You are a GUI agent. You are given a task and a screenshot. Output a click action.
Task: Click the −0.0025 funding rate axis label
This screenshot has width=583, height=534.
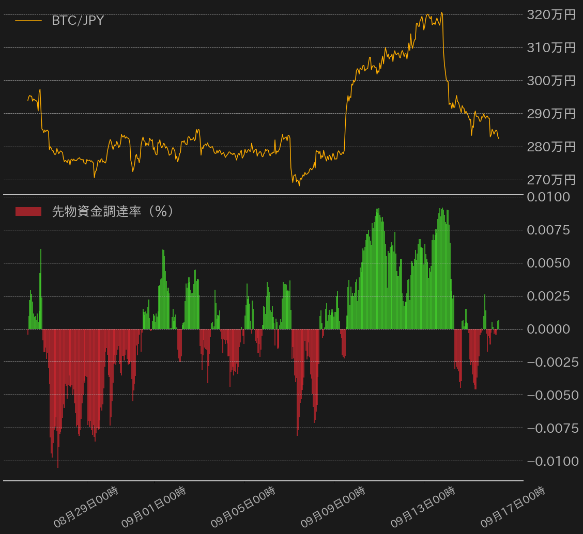pos(553,363)
